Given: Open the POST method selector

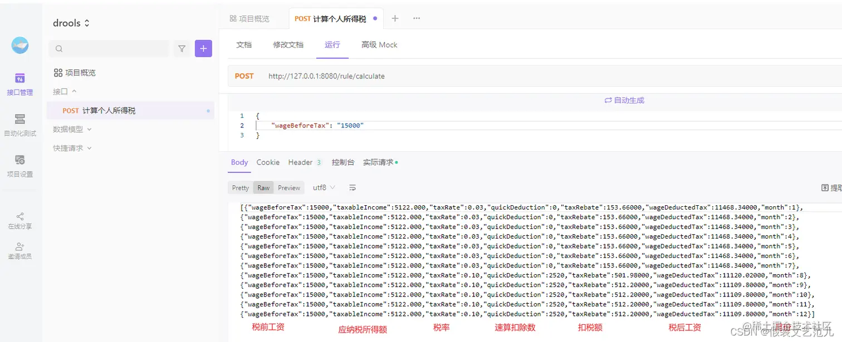Looking at the screenshot, I should click(x=244, y=76).
